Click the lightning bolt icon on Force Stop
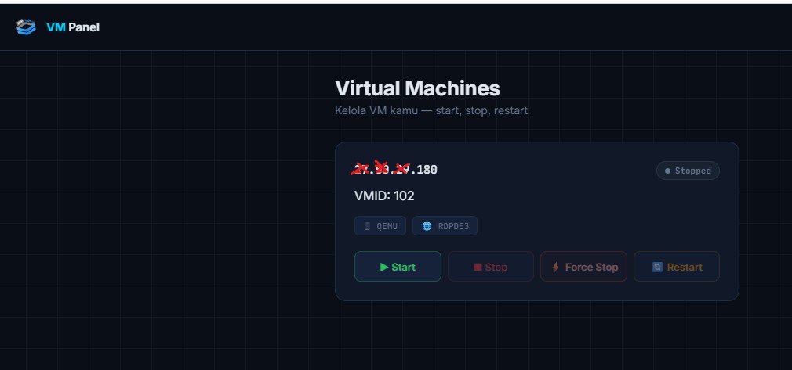 click(556, 268)
